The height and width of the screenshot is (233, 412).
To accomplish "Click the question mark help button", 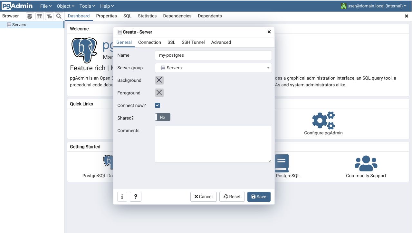I will (136, 197).
